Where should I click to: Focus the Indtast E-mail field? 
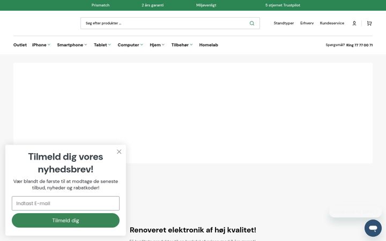[x=65, y=204]
